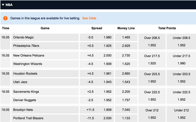This screenshot has width=196, height=122.
Task: Pick Utah Jazz money line 1.543
Action: [126, 82]
